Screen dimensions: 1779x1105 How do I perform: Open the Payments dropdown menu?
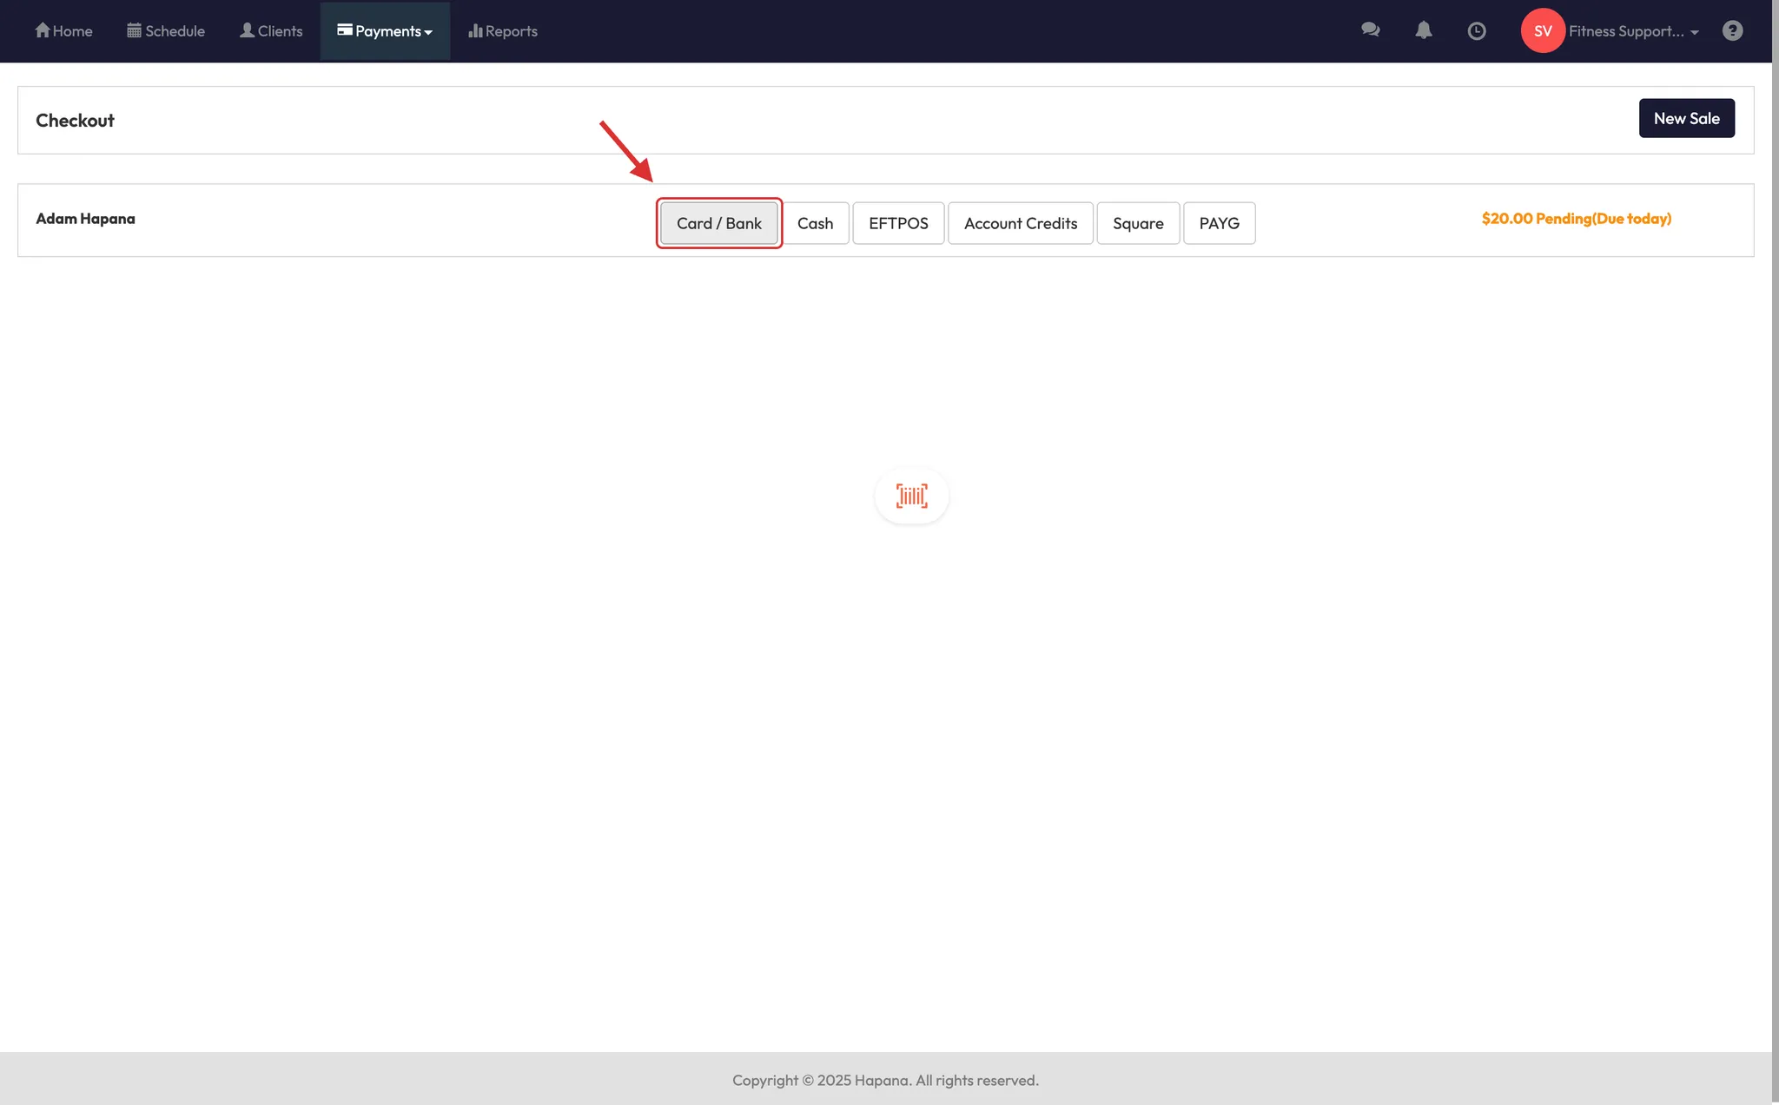point(385,30)
